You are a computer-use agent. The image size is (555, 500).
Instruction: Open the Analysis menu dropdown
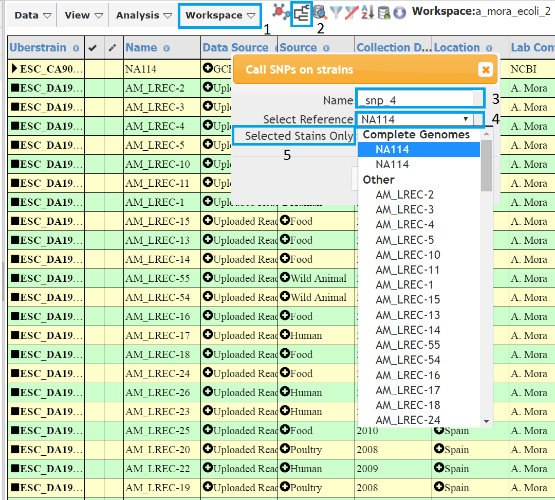coord(144,15)
